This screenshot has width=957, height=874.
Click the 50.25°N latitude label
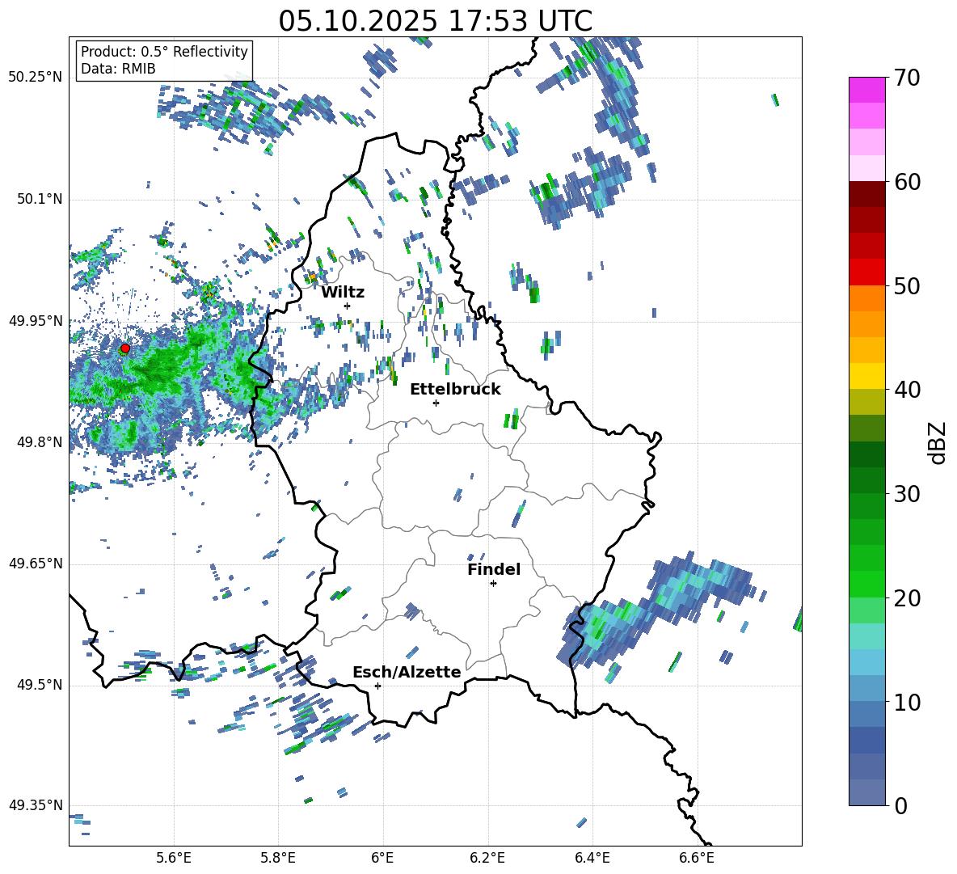pyautogui.click(x=36, y=78)
